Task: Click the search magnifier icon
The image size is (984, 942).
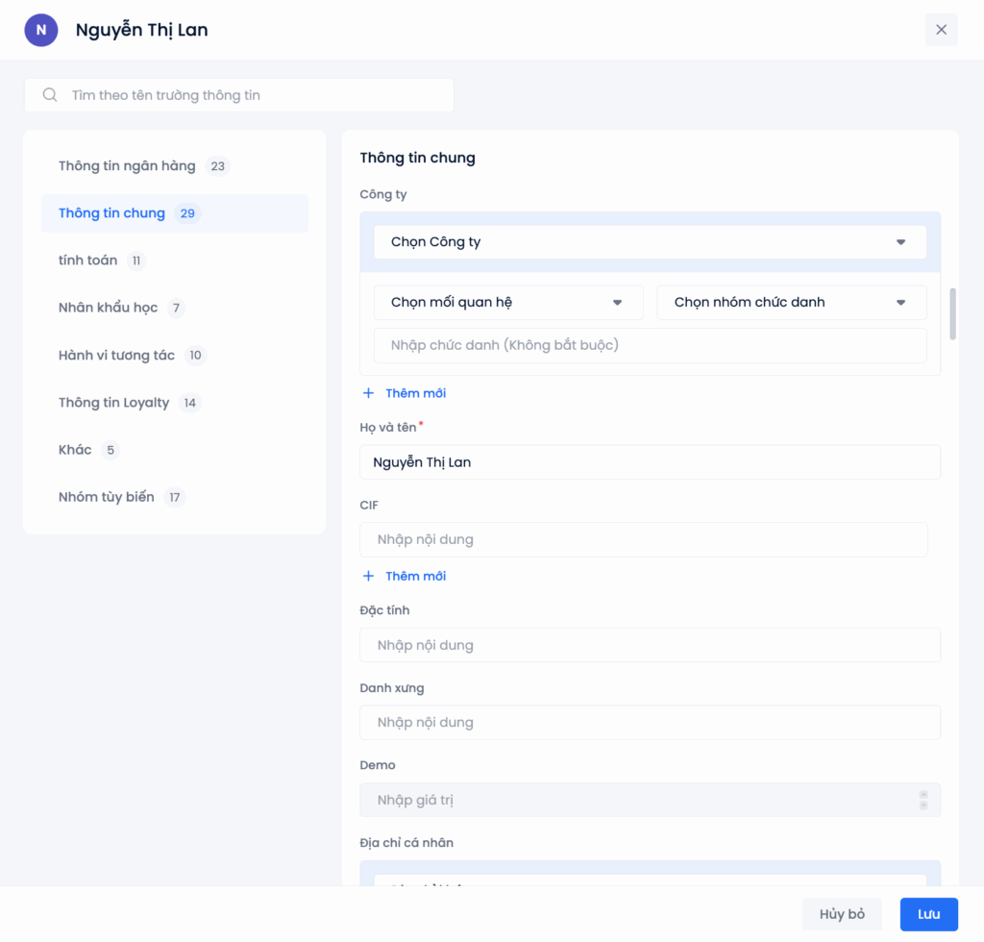Action: (x=50, y=95)
